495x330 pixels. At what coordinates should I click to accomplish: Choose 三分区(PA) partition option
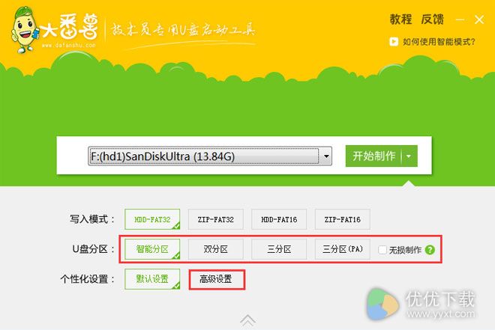tap(343, 249)
